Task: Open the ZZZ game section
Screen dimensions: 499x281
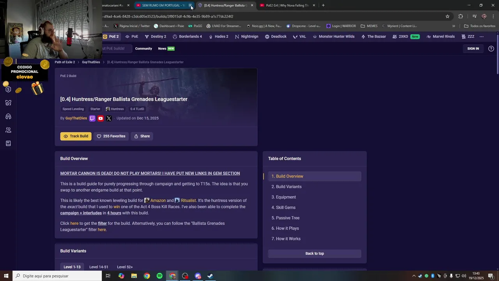Action: point(468,36)
